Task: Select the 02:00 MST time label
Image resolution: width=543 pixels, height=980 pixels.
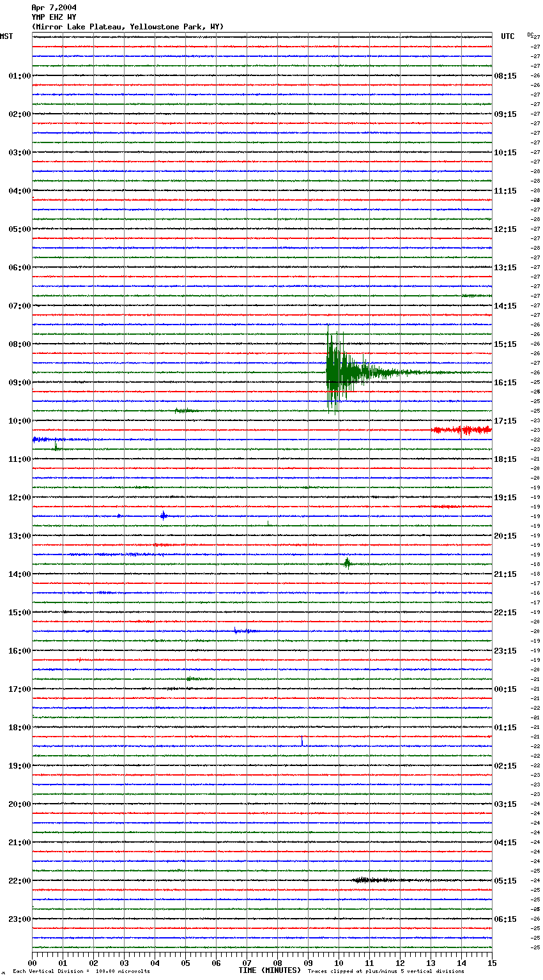Action: 20,114
